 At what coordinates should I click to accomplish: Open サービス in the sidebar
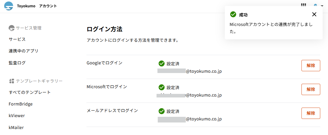(17, 39)
